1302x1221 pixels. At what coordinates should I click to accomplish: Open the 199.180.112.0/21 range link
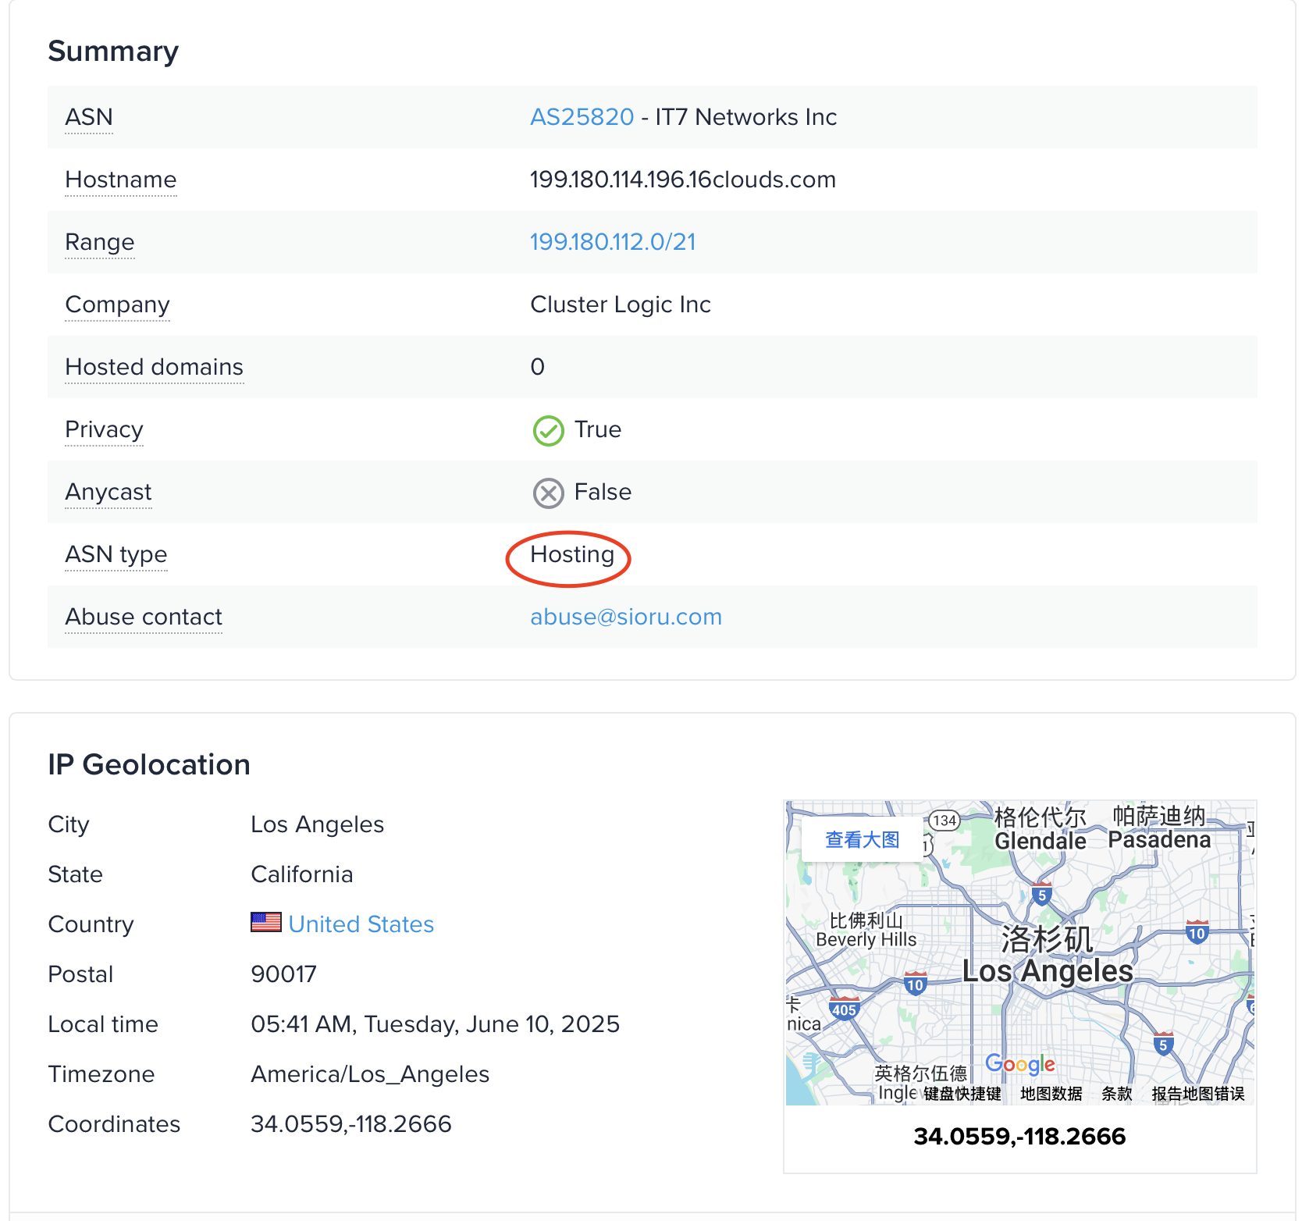coord(613,242)
